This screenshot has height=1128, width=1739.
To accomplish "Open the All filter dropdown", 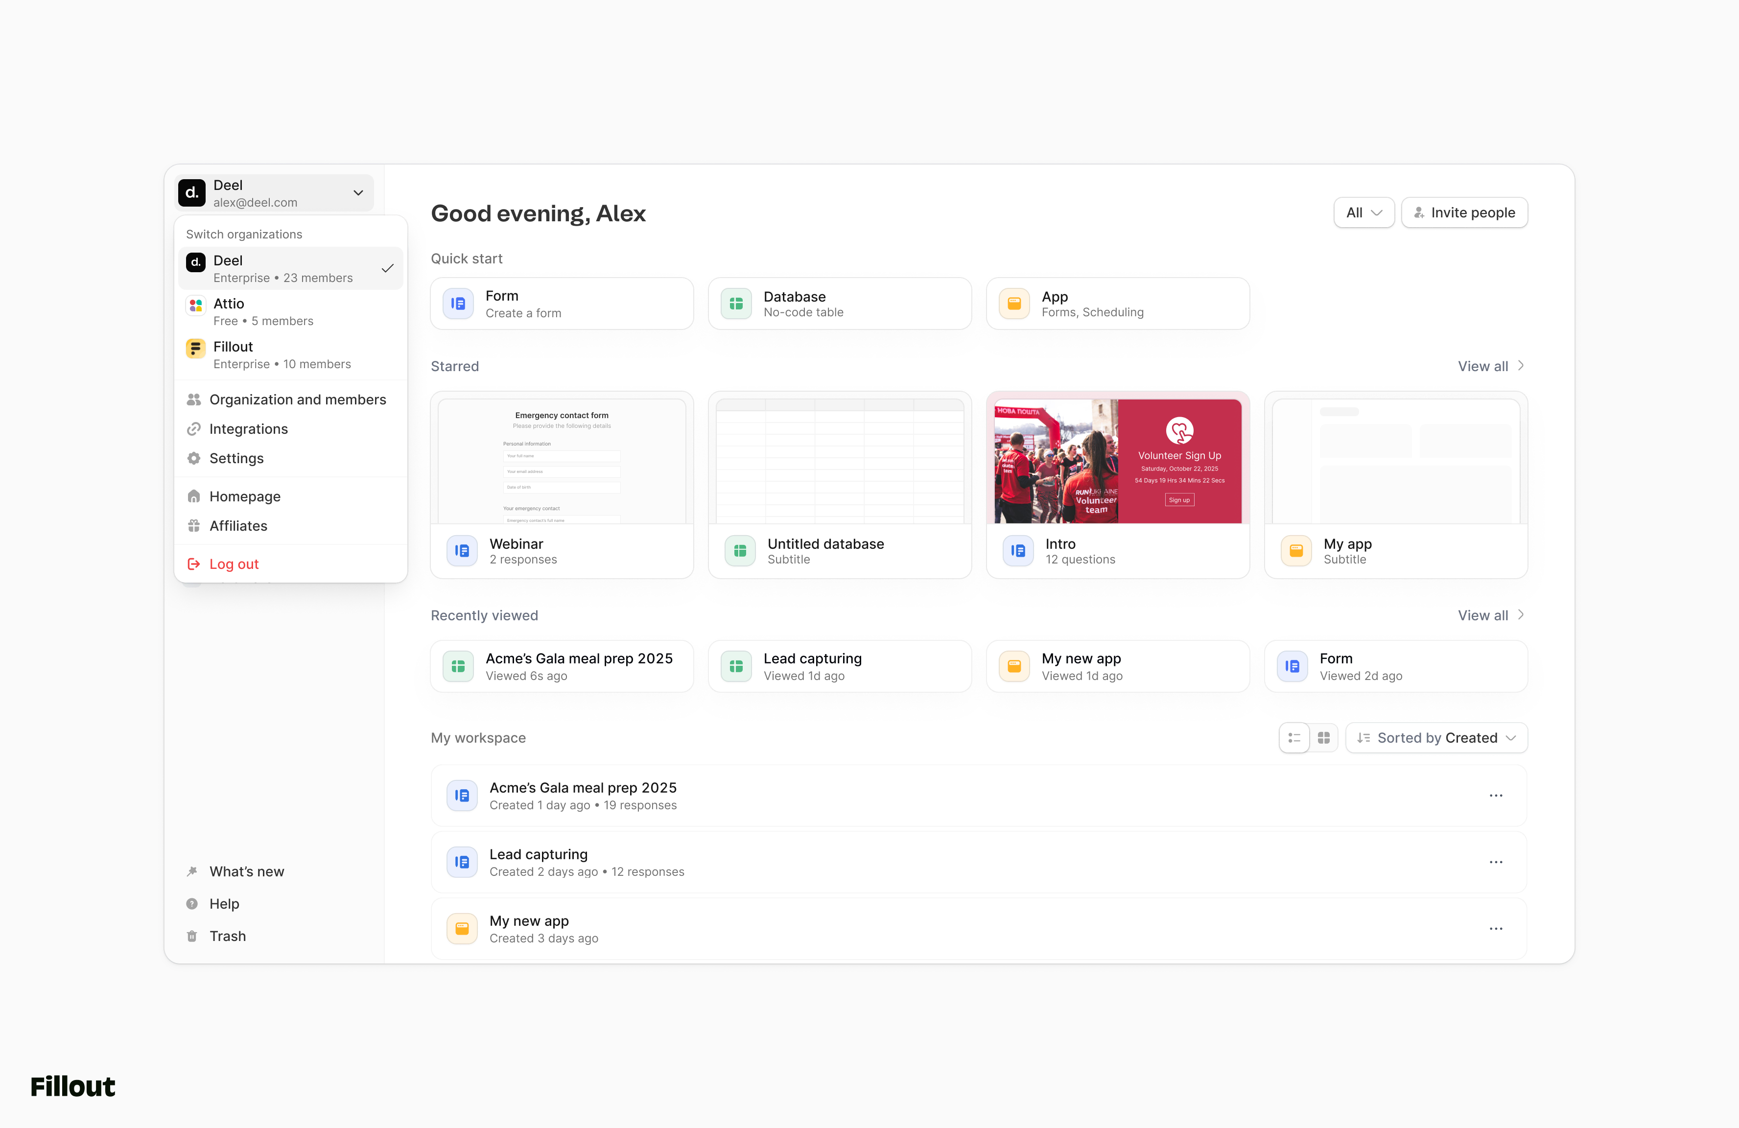I will tap(1363, 212).
